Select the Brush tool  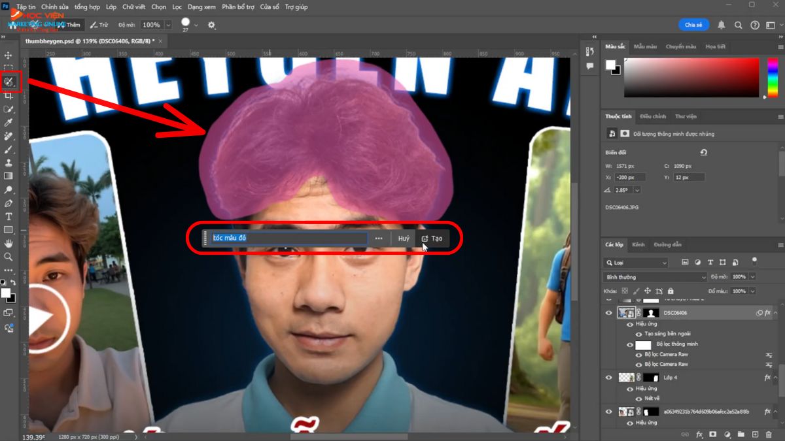pyautogui.click(x=9, y=149)
